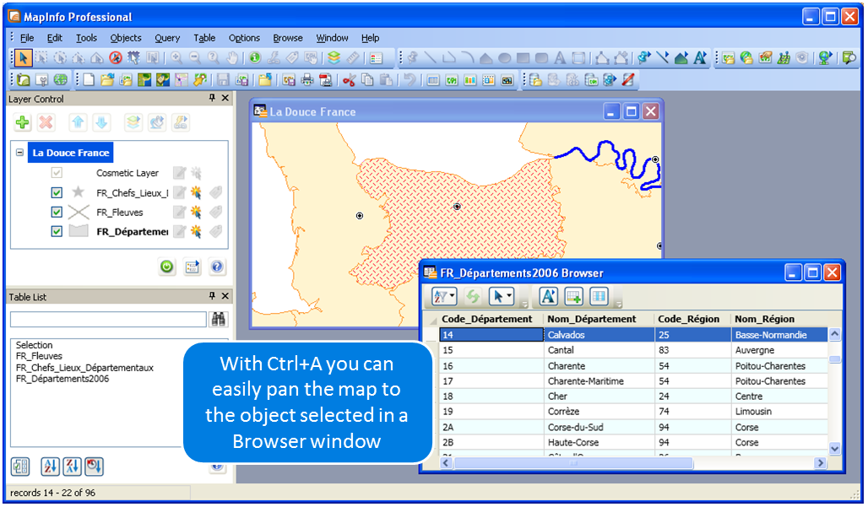Click the Copy icon in the toolbar

pos(367,79)
